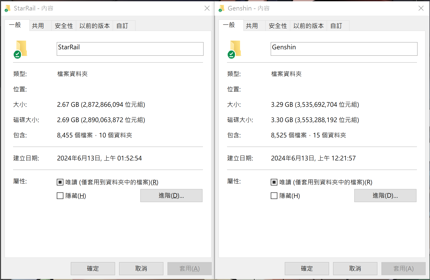Viewport: 430px width, 280px height.
Task: Close the Genshin properties window
Action: pyautogui.click(x=421, y=8)
